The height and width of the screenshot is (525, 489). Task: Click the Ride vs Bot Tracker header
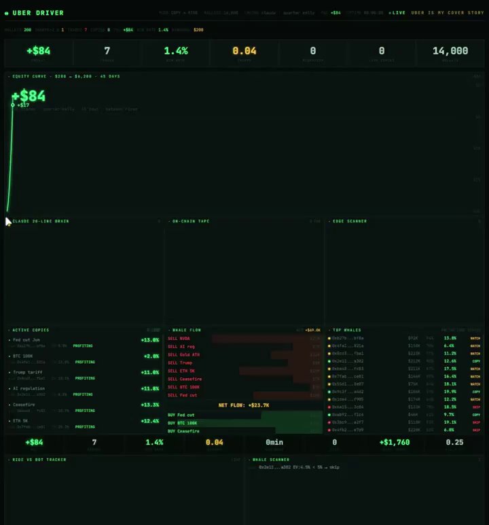pyautogui.click(x=39, y=460)
